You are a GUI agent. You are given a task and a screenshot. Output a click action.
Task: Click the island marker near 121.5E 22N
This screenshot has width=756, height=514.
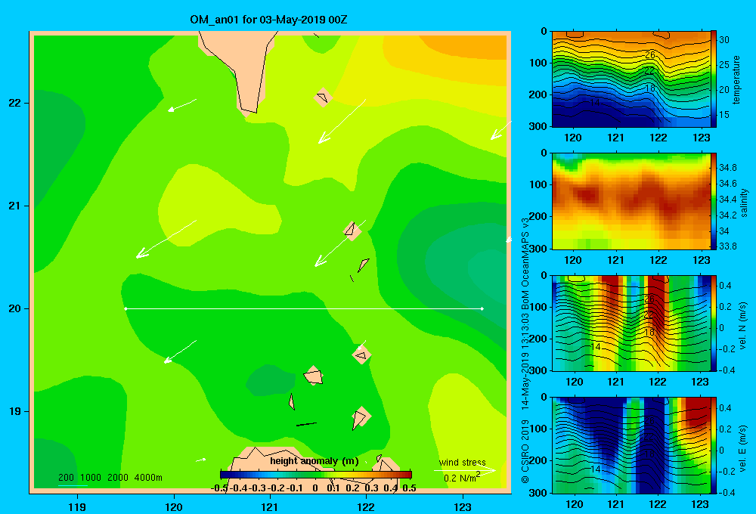tap(323, 98)
